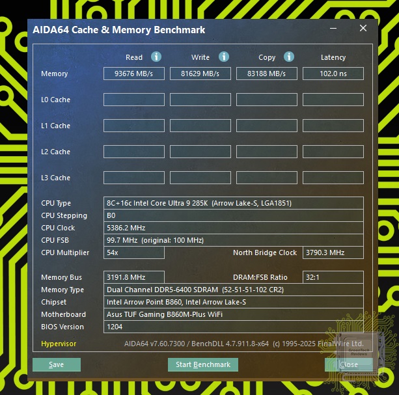Click the L1 Cache Read field
399x395 pixels.
[134, 126]
